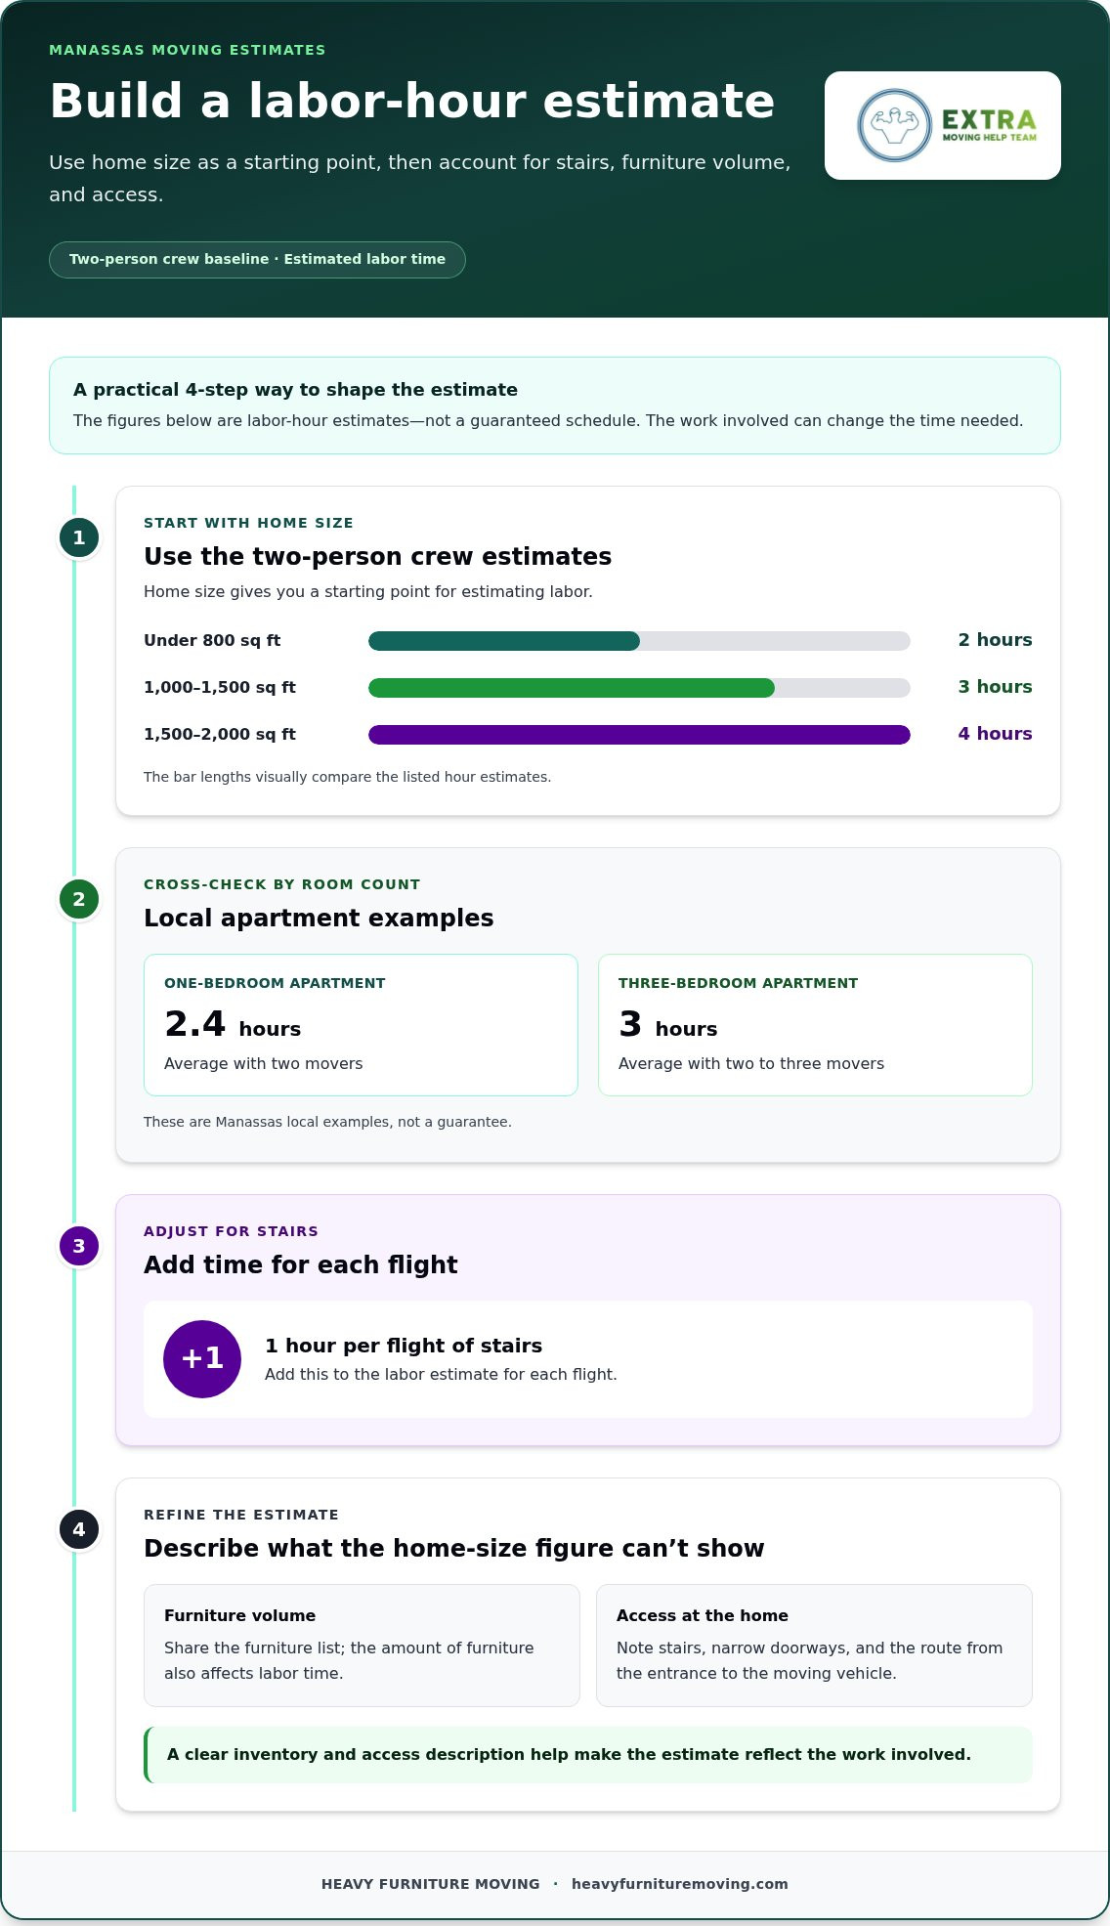Select the Three-Bedroom Apartment card
Screen dimensions: 1110x1926
click(815, 1025)
